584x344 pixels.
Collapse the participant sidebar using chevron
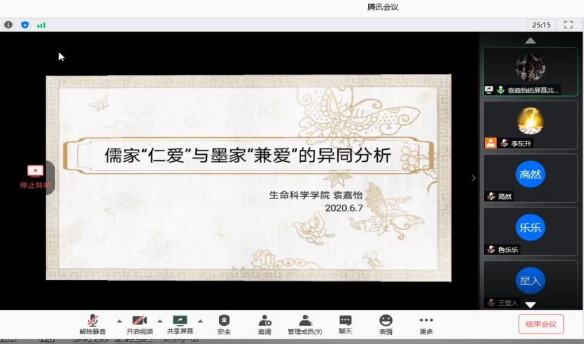(474, 178)
